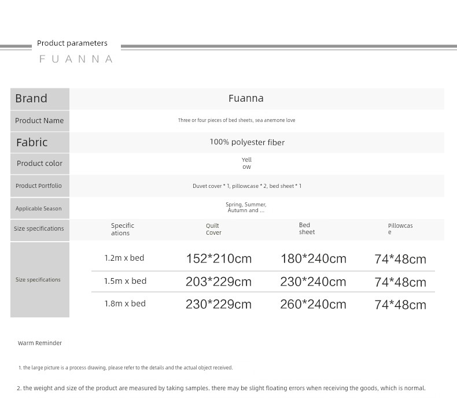Select the 1.8m x bed row label
This screenshot has width=457, height=407.
[125, 304]
